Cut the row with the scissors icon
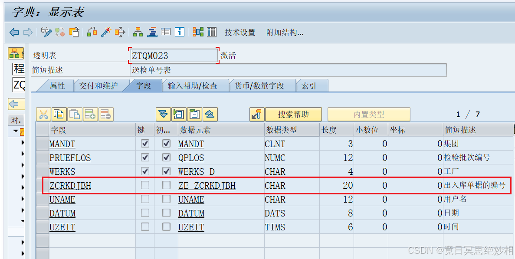The width and height of the screenshot is (515, 259). 43,114
